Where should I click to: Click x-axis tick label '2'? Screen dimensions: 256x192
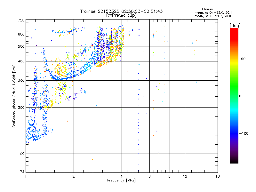(x=74, y=176)
